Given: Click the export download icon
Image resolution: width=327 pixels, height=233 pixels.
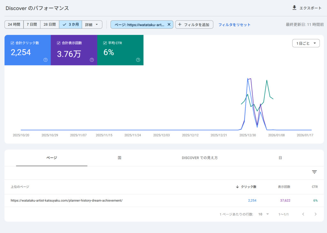Looking at the screenshot, I should pos(294,8).
